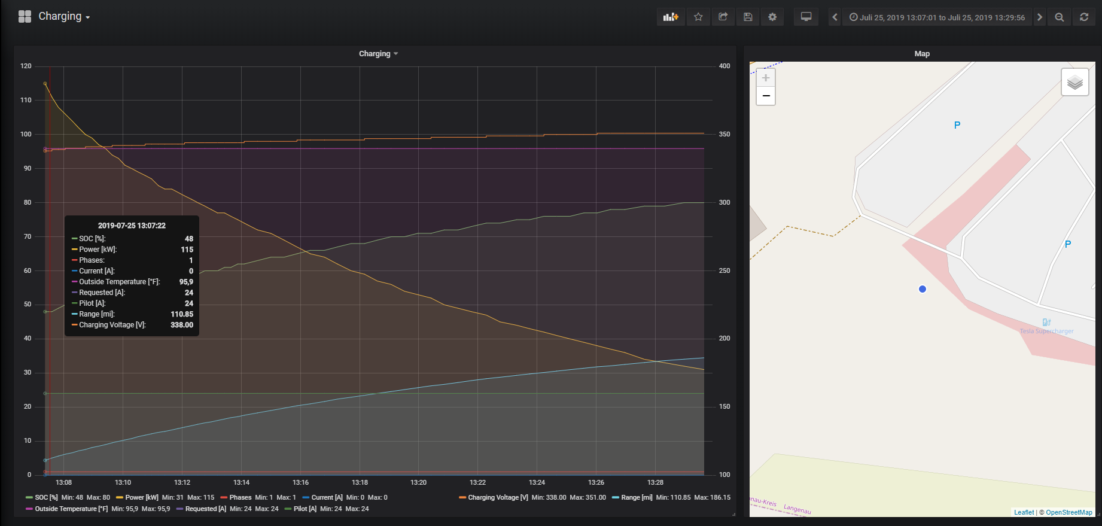Click the Map panel title
The width and height of the screenshot is (1102, 526).
pos(922,54)
